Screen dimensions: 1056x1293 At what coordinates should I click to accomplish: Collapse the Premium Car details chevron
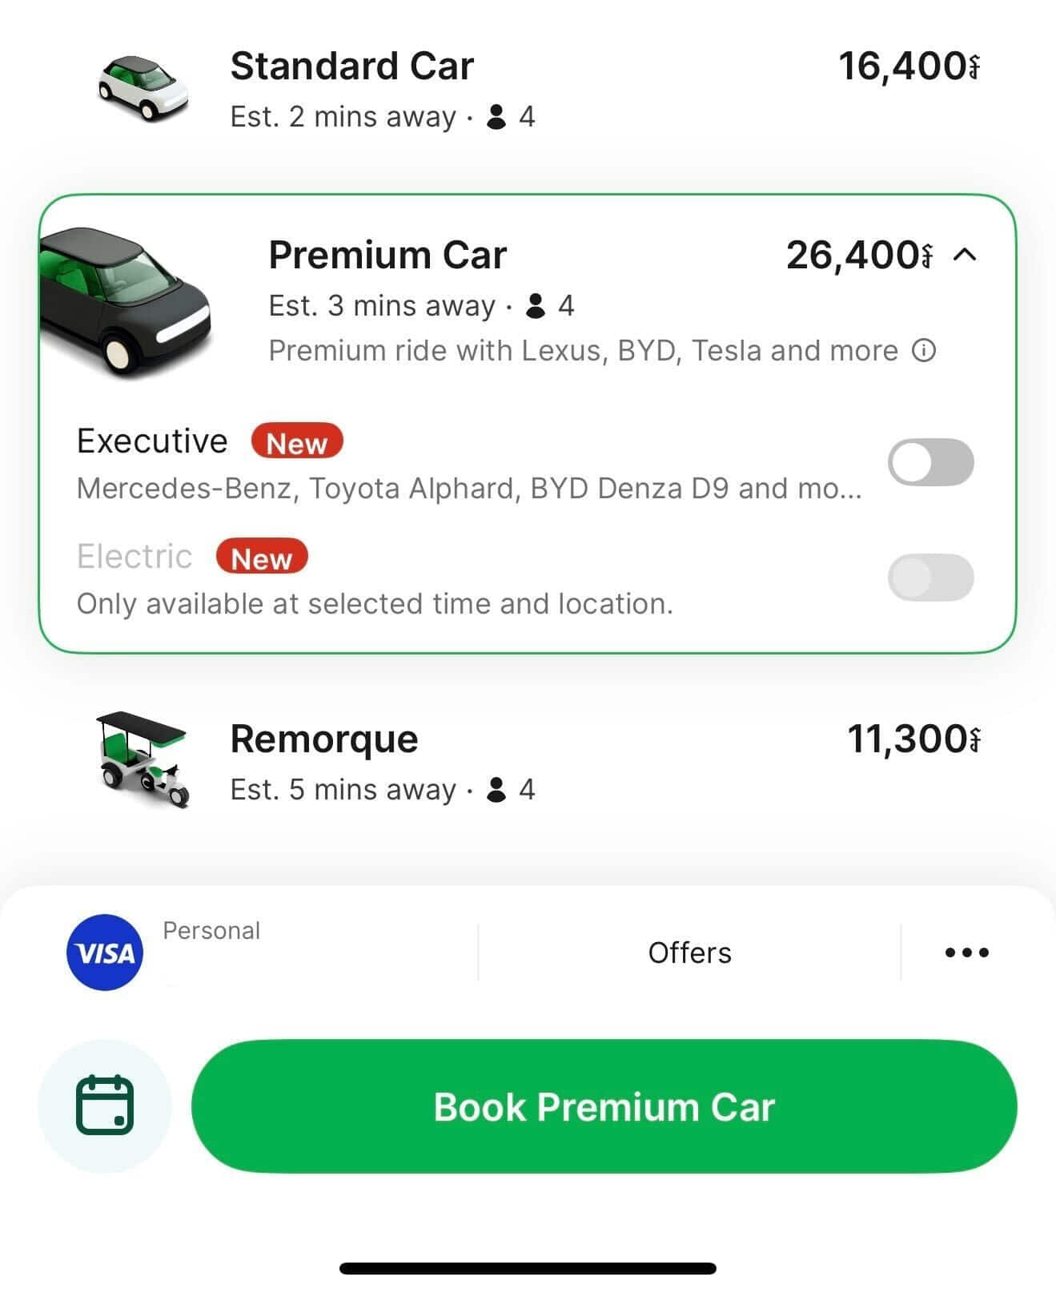966,255
